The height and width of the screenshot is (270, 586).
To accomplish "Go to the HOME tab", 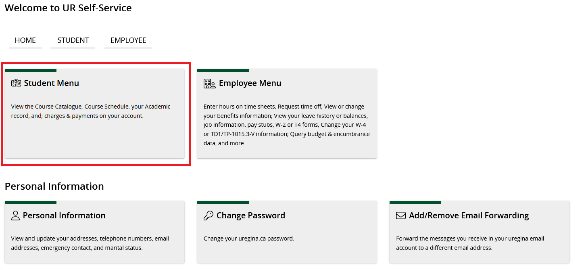I will coord(25,40).
